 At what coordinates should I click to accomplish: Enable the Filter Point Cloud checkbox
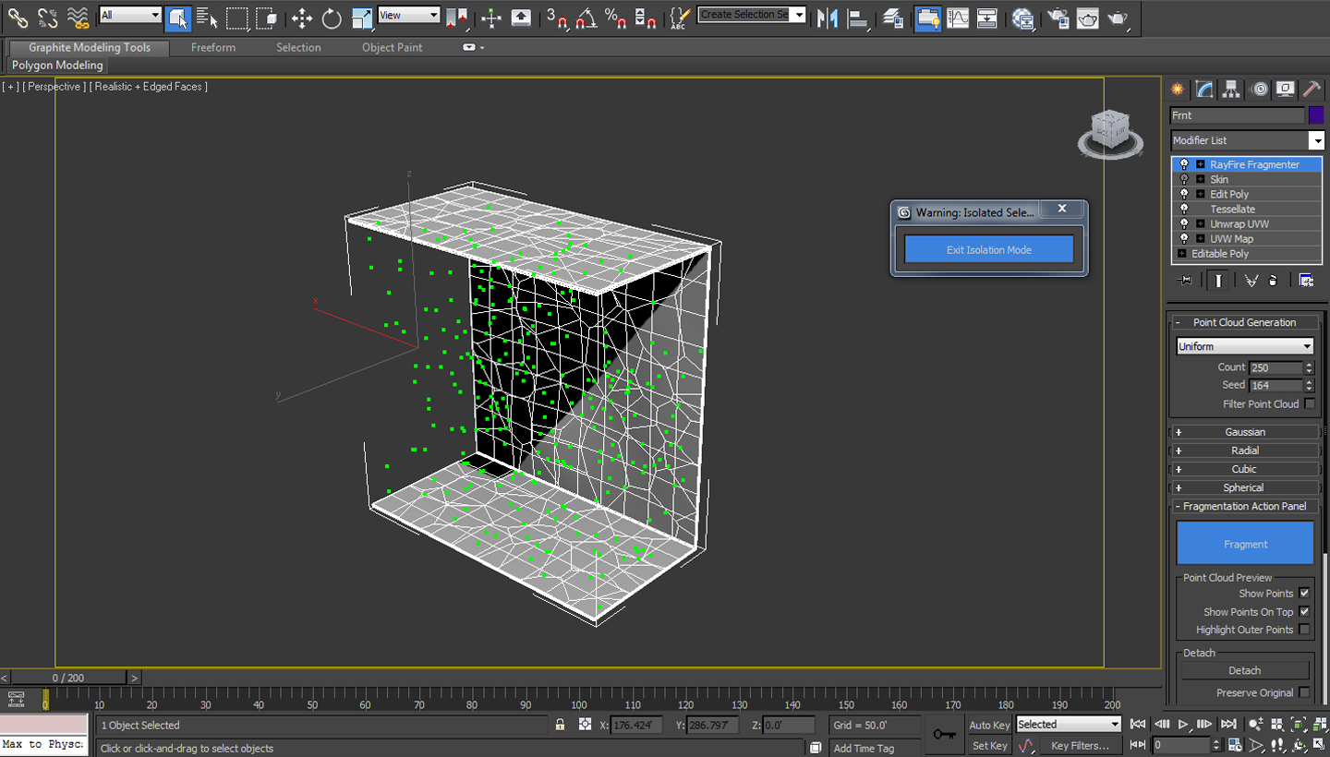(1310, 404)
